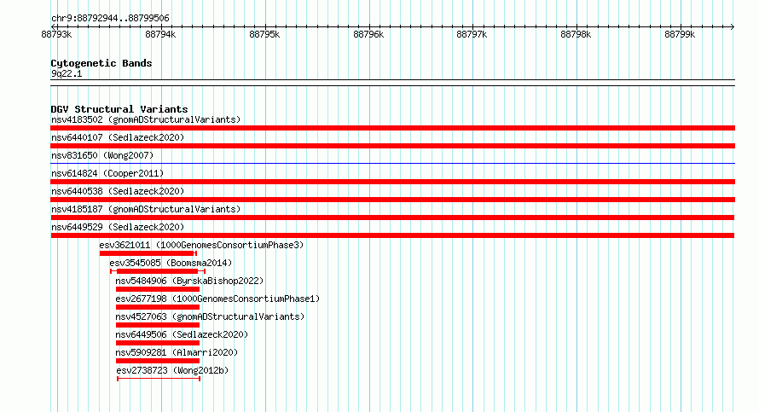Select the 9q22.1 band label
This screenshot has width=759, height=412.
coord(67,73)
